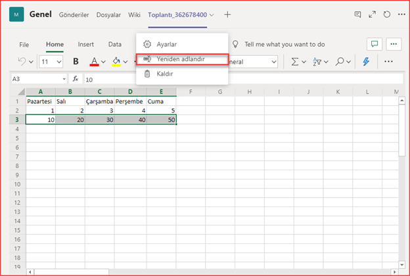410x276 pixels.
Task: Click the AutoSum sigma icon
Action: [295, 62]
